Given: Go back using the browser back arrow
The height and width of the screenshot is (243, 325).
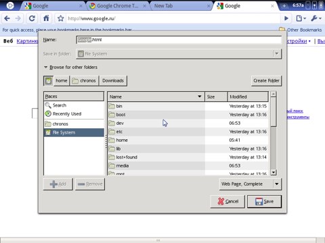Looking at the screenshot, I should click(x=7, y=18).
